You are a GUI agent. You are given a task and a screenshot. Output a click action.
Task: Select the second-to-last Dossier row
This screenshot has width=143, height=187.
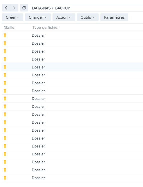pyautogui.click(x=72, y=170)
